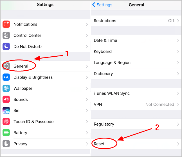Image resolution: width=182 pixels, height=157 pixels.
Task: Tap the Notifications red icon
Action: [6, 24]
